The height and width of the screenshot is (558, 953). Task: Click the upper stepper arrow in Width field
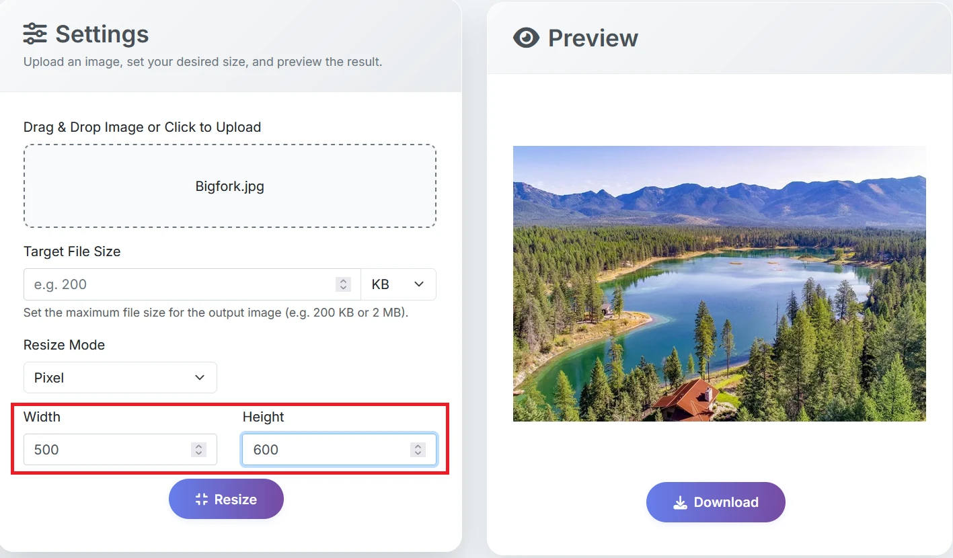click(x=199, y=446)
